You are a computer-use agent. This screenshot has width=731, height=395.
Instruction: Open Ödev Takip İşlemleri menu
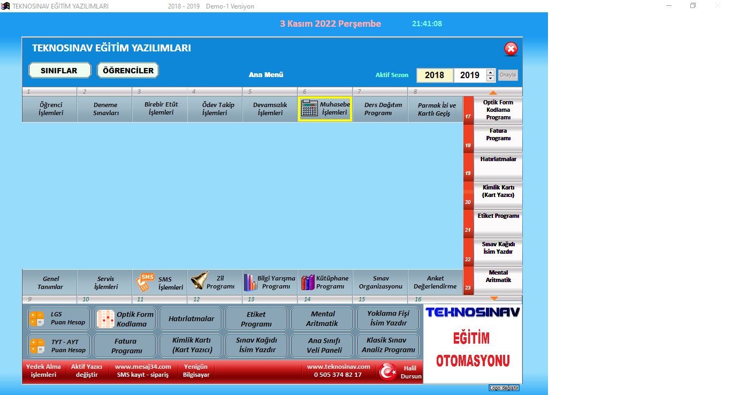pyautogui.click(x=216, y=109)
